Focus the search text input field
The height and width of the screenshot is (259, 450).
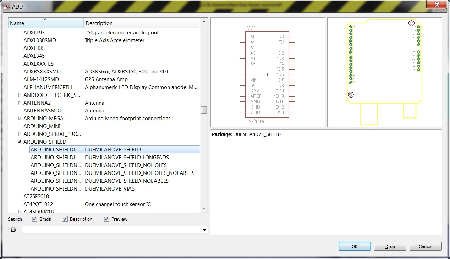tap(112, 230)
